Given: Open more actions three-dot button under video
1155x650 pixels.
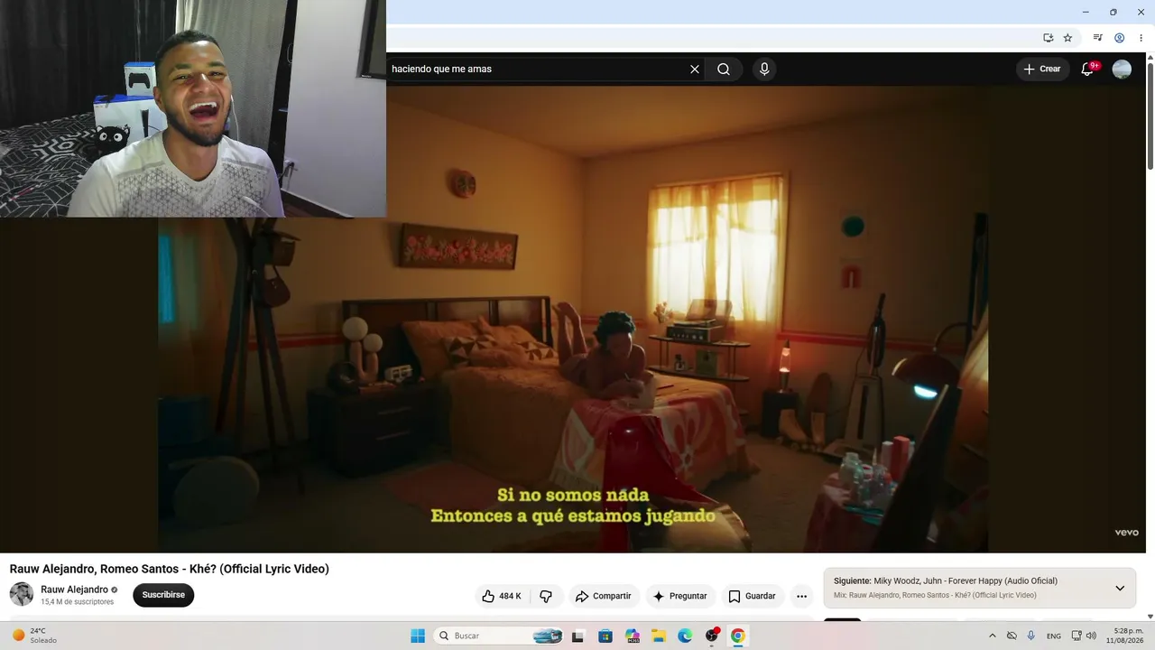Looking at the screenshot, I should point(801,596).
